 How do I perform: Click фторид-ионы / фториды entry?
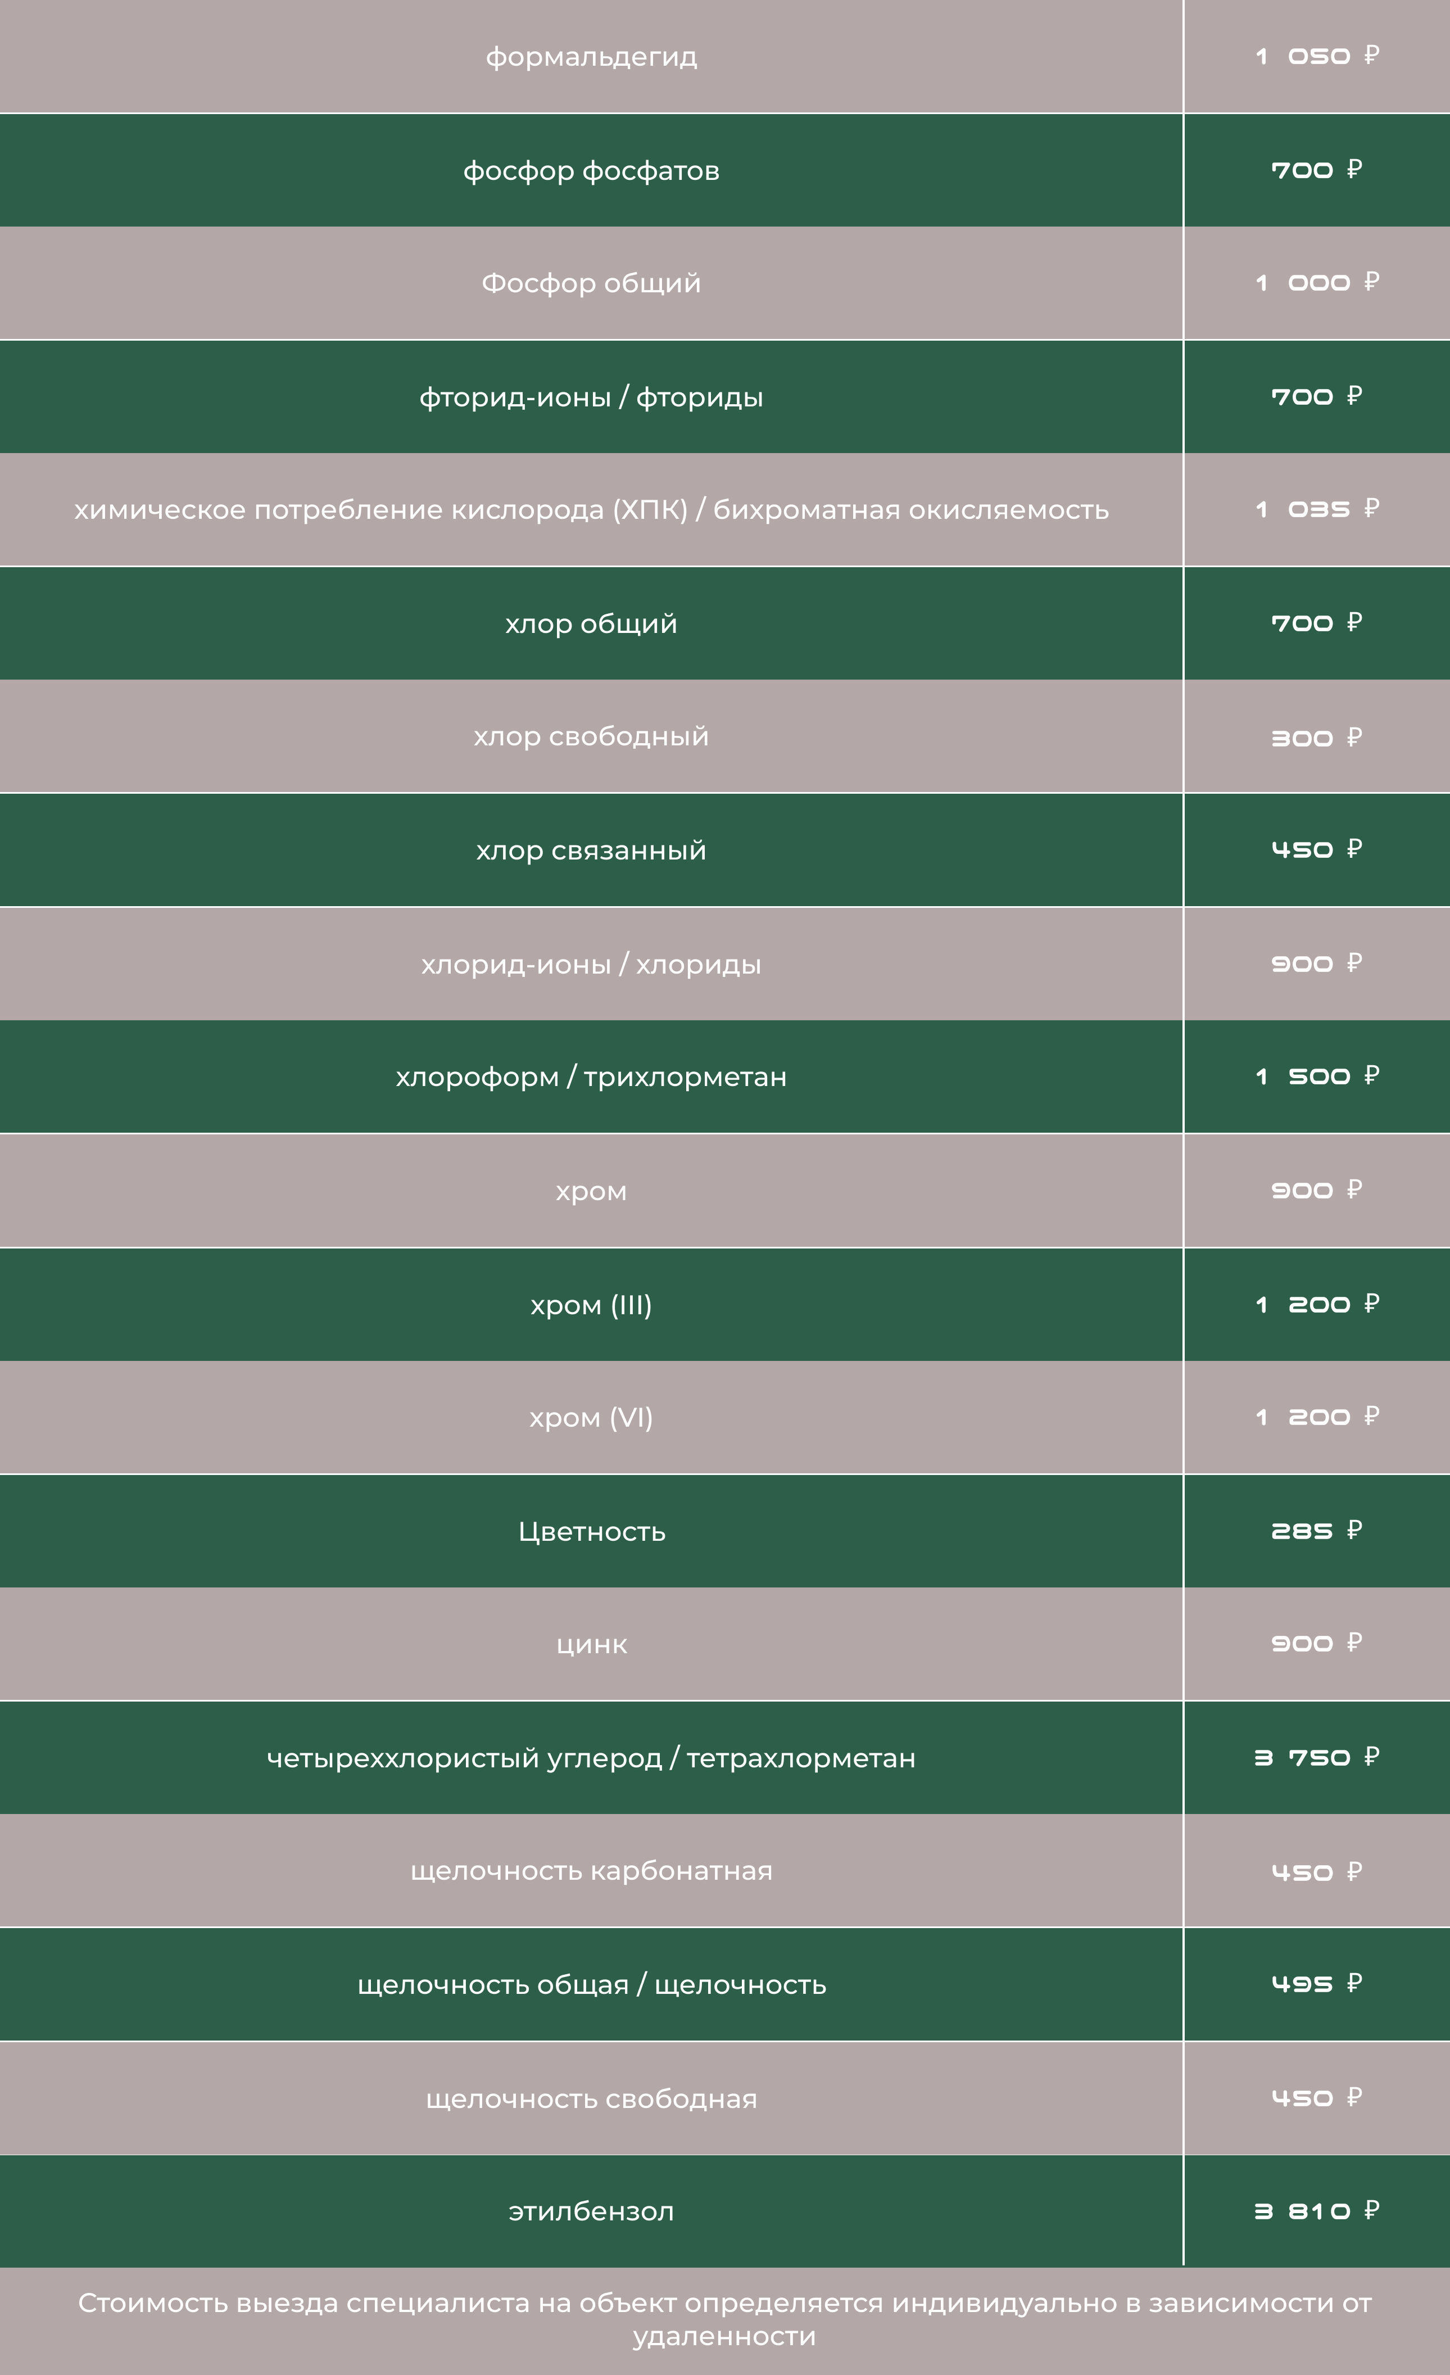[x=591, y=397]
